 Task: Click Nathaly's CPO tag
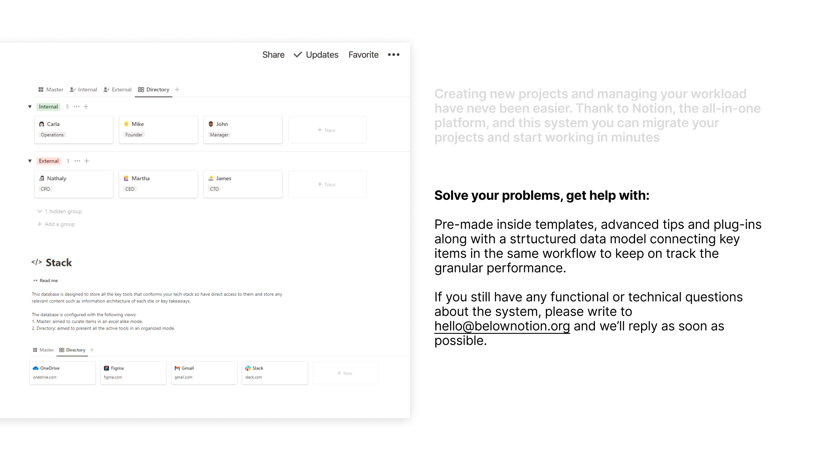(x=45, y=189)
